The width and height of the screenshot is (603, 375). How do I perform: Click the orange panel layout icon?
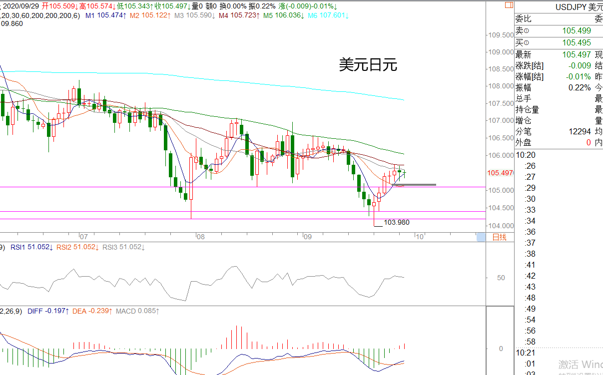509,5
